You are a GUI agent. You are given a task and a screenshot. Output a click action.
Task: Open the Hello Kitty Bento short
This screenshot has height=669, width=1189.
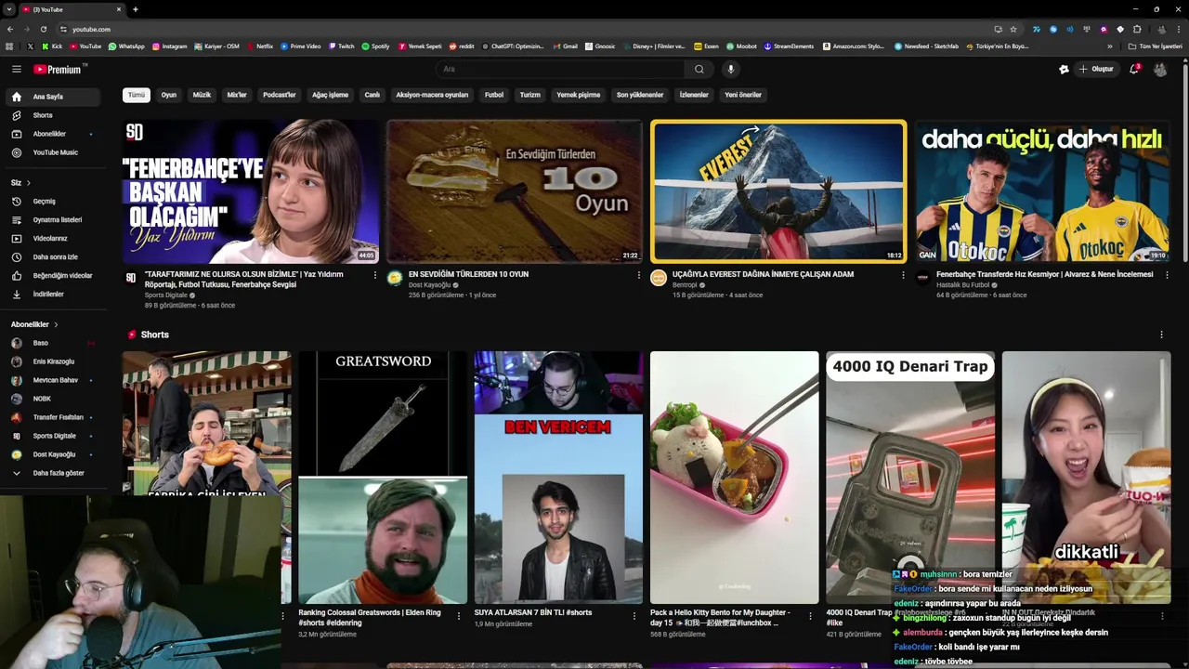pyautogui.click(x=734, y=478)
